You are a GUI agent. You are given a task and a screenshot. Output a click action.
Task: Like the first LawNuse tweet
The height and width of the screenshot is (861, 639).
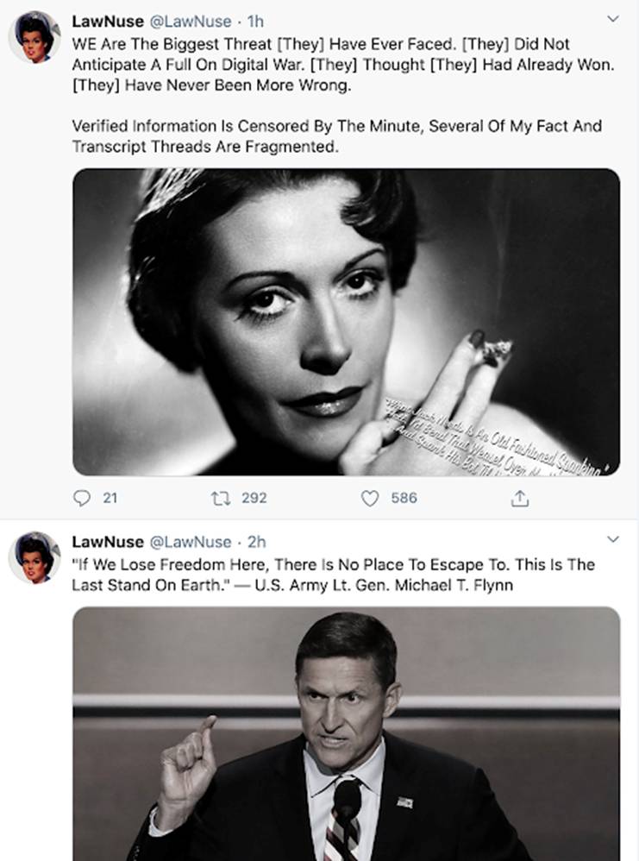click(x=370, y=498)
